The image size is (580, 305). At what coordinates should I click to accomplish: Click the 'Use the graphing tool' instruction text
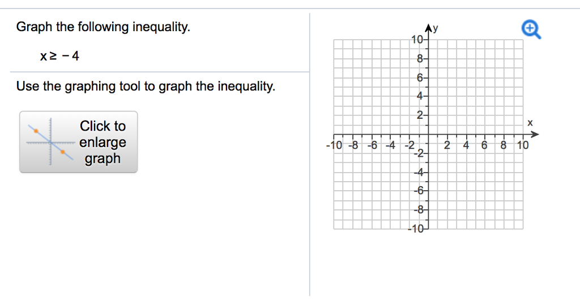146,87
